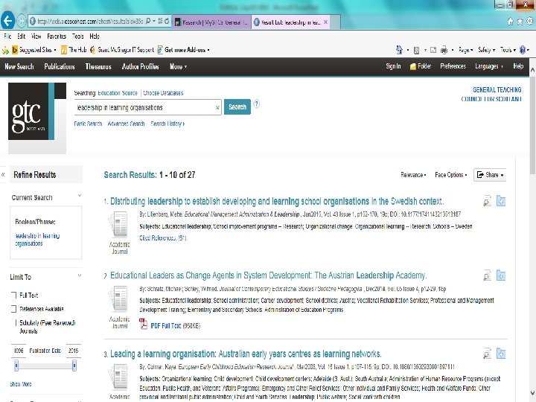Click the Search button

tap(237, 107)
